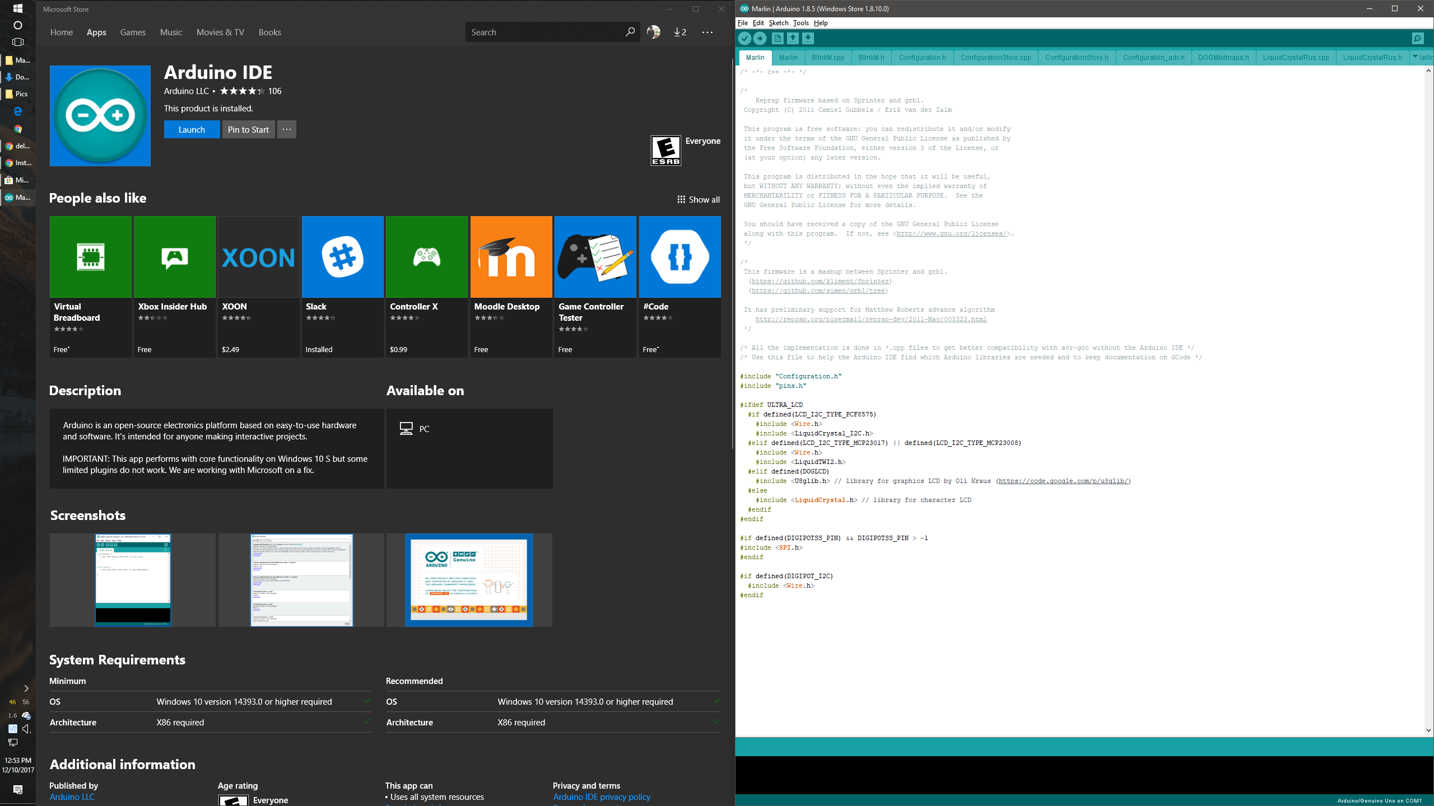Open a sketch using the Open arrow icon
The width and height of the screenshot is (1434, 806).
tap(793, 38)
